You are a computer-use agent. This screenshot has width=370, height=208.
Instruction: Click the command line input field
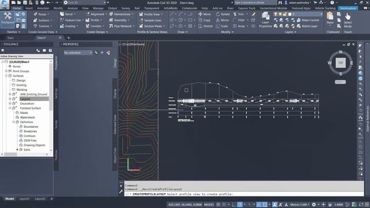244,194
